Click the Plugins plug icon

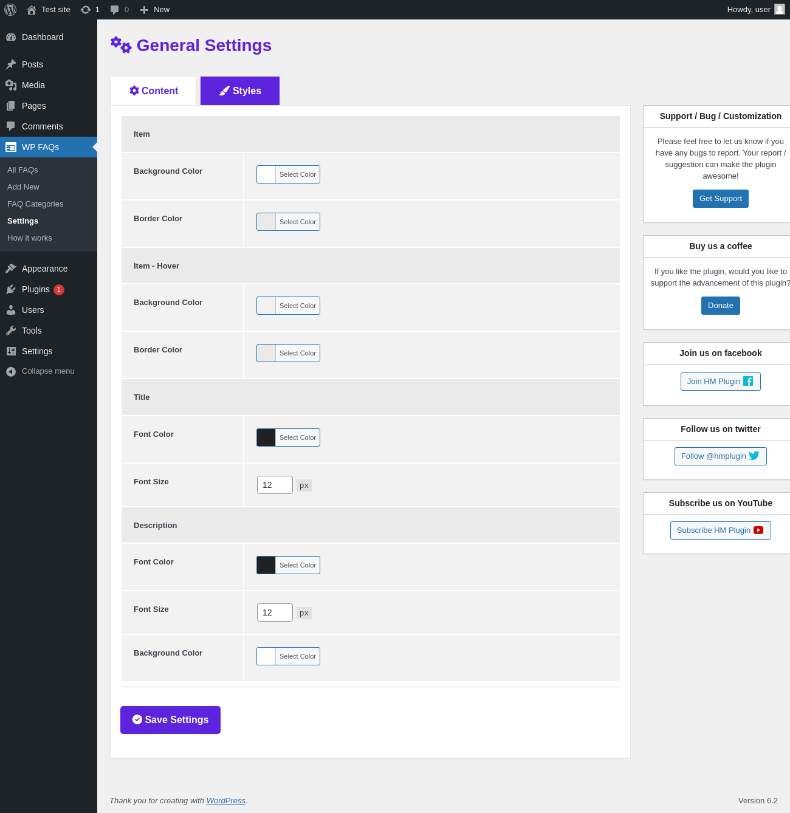click(x=11, y=289)
